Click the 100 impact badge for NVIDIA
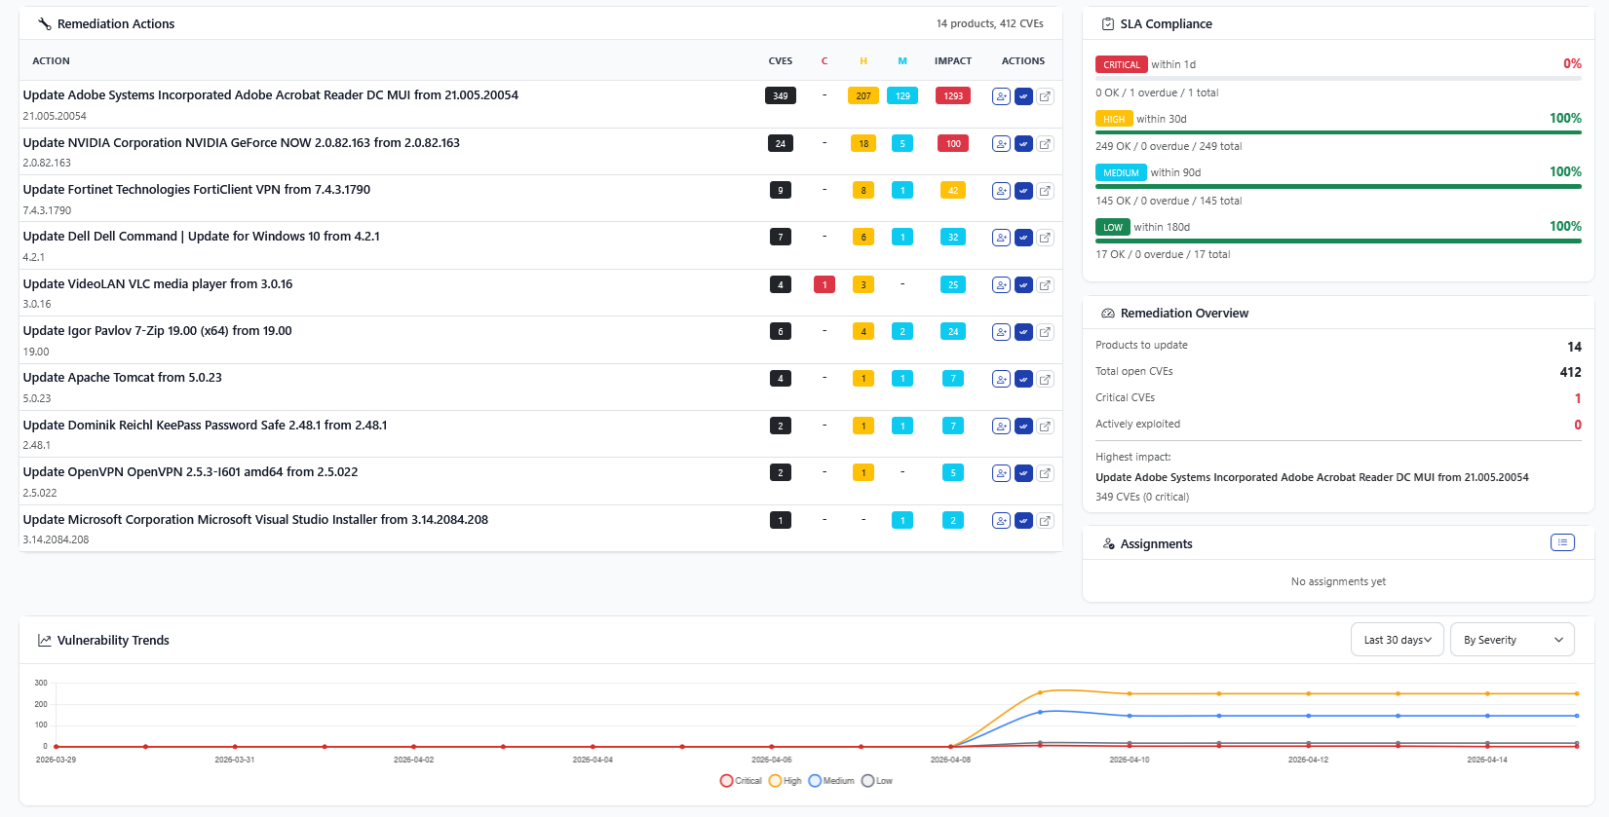Screen dimensions: 1609x817 [x=953, y=143]
